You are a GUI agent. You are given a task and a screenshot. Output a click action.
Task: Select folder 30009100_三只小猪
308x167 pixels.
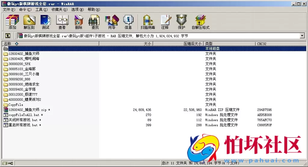(x=24, y=74)
